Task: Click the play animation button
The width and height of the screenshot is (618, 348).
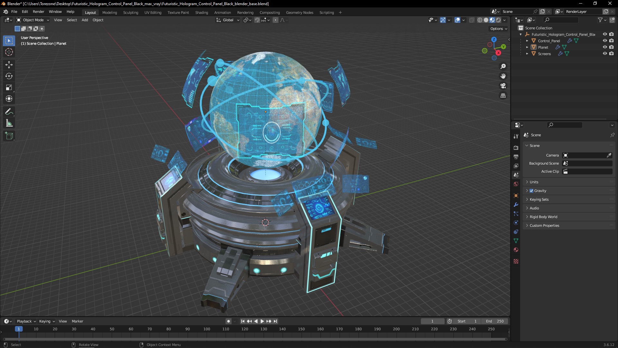Action: (262, 321)
